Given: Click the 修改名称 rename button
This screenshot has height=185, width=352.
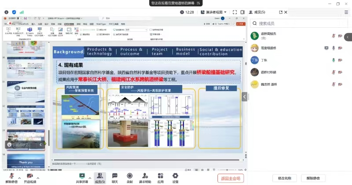Looking at the screenshot, I should pos(285,178).
